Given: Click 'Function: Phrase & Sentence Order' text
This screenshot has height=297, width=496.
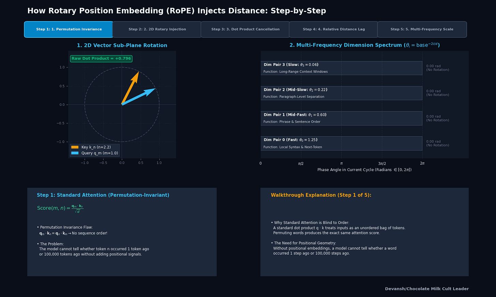Looking at the screenshot, I should [292, 122].
